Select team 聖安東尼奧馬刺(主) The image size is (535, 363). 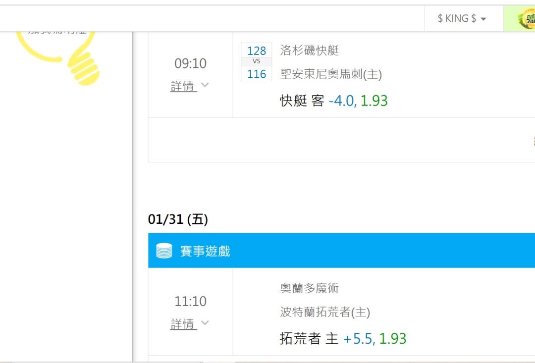point(330,74)
